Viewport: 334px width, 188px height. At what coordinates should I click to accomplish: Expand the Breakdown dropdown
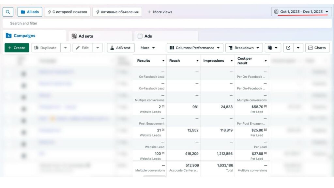point(244,48)
